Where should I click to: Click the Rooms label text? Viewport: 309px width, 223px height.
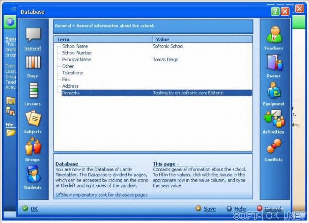tap(273, 76)
